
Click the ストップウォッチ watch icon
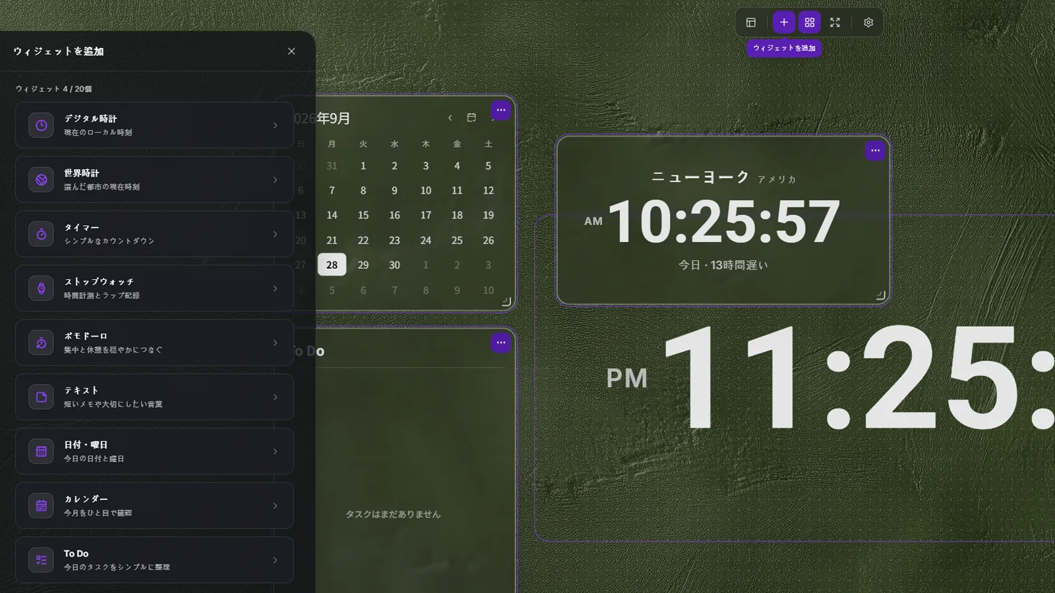[x=41, y=288]
